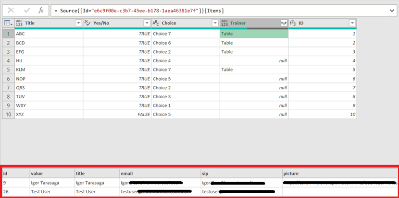Open ID column filter dropdown
This screenshot has width=399, height=198.
pos(352,23)
